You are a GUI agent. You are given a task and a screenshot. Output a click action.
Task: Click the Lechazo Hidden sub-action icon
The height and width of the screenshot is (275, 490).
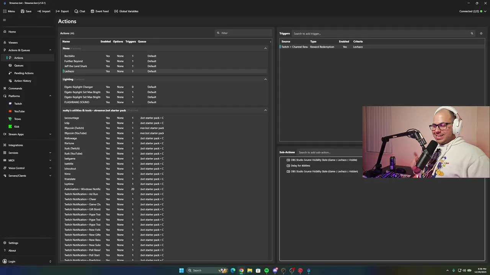(x=288, y=171)
